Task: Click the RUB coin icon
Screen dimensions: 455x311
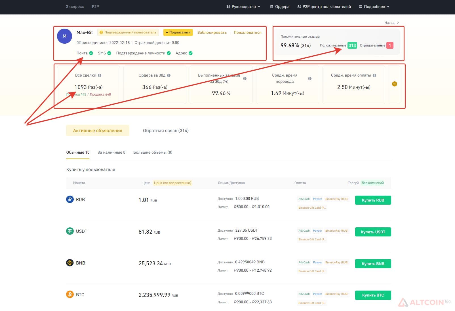Action: pos(70,199)
